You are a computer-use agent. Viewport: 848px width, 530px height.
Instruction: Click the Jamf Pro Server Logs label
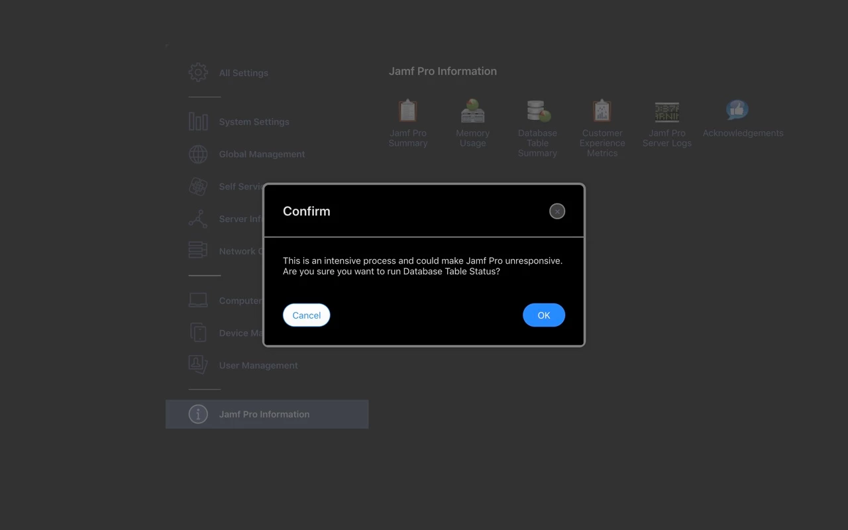[667, 138]
